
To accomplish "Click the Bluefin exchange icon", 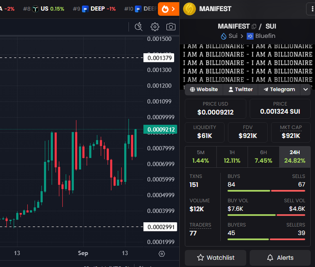I will point(250,36).
